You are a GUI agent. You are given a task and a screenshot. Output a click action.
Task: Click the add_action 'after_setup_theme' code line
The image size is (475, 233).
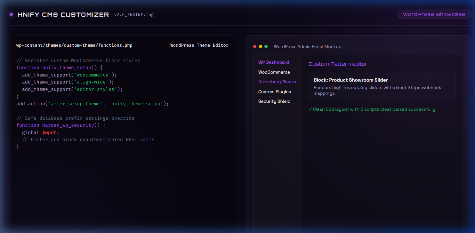[93, 104]
